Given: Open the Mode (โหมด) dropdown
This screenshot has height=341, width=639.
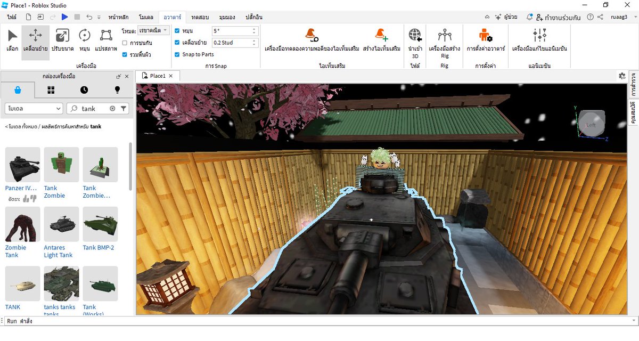Looking at the screenshot, I should point(153,30).
